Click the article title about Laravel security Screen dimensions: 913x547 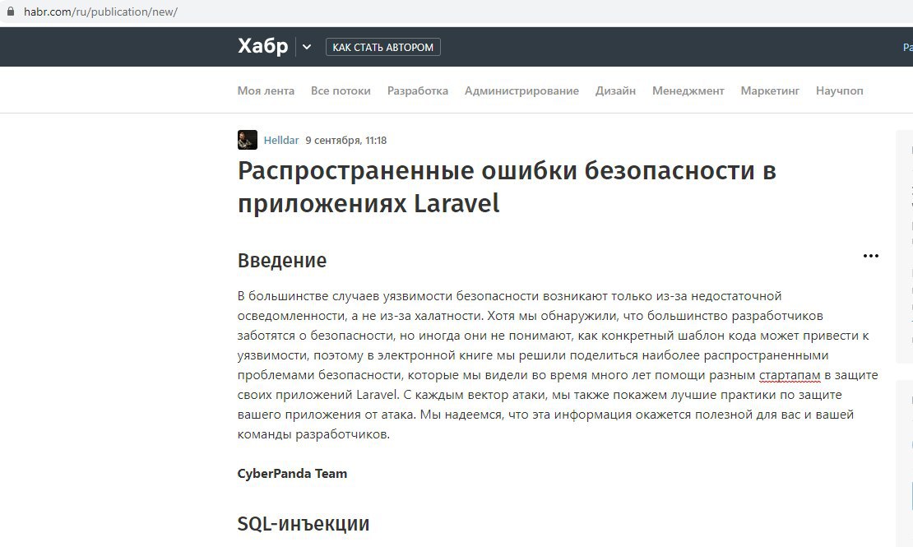click(x=507, y=187)
